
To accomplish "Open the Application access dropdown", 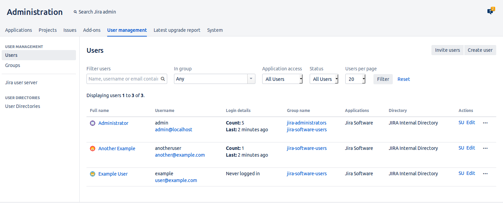I will (283, 79).
